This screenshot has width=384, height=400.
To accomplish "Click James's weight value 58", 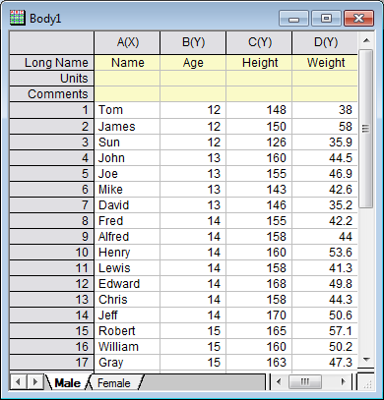I will [325, 127].
